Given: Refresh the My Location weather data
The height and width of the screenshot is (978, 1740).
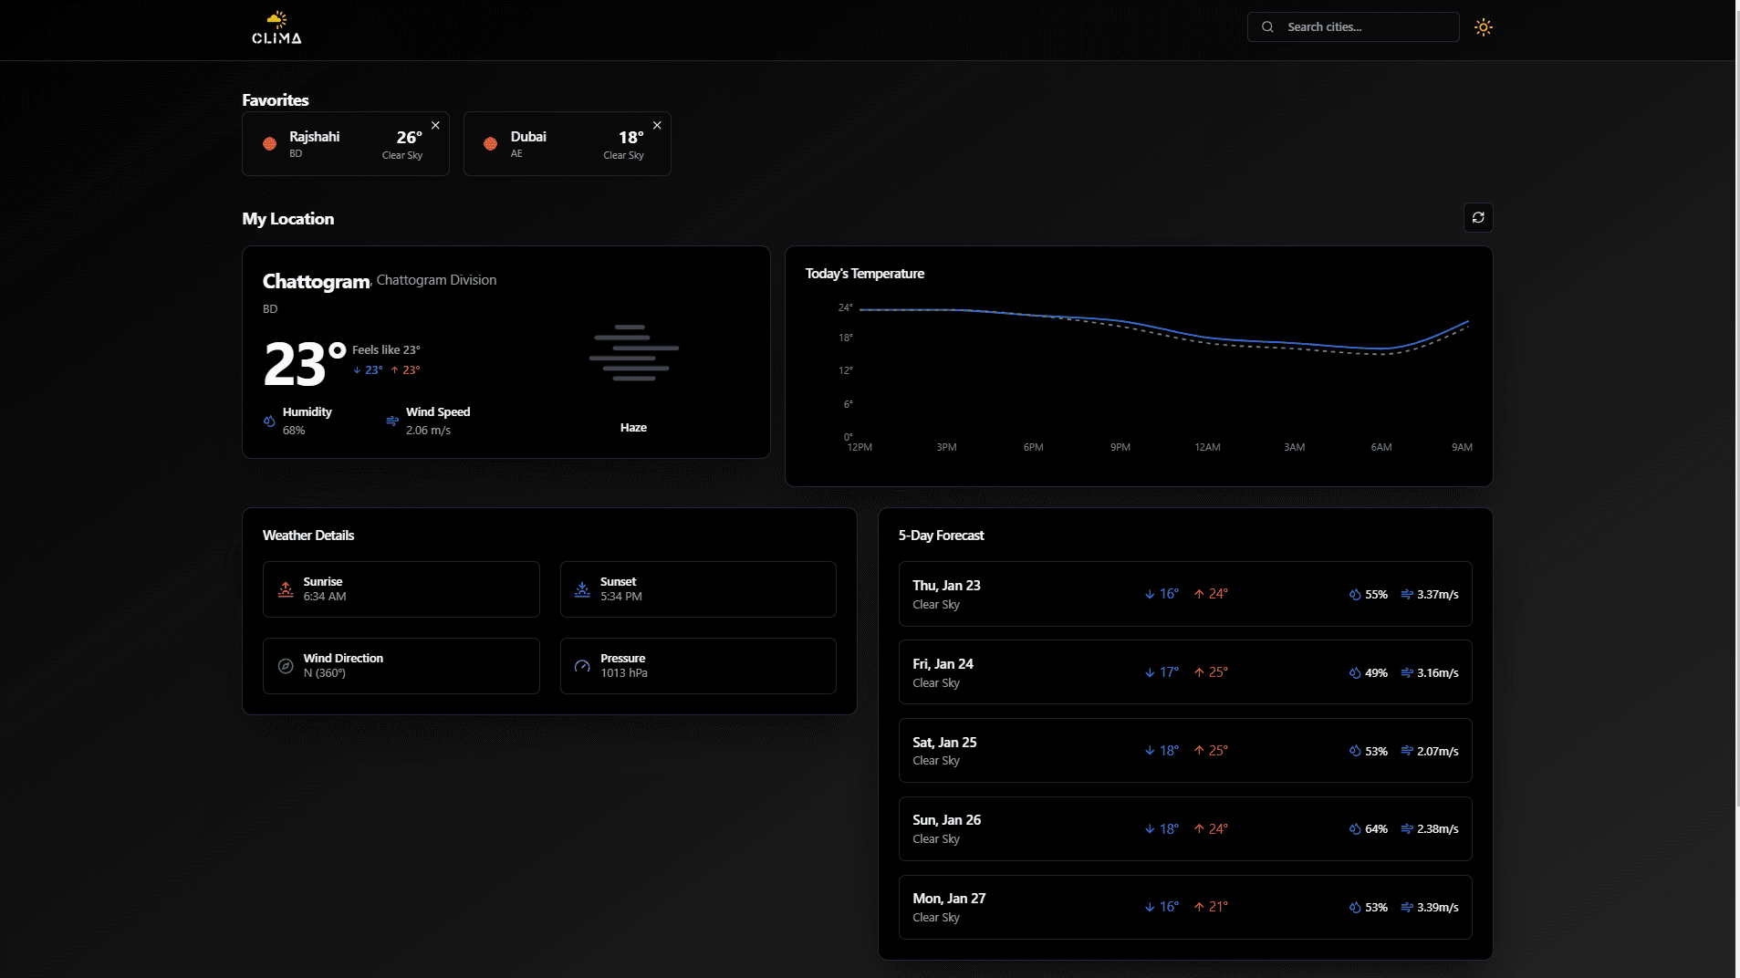Looking at the screenshot, I should (1478, 217).
